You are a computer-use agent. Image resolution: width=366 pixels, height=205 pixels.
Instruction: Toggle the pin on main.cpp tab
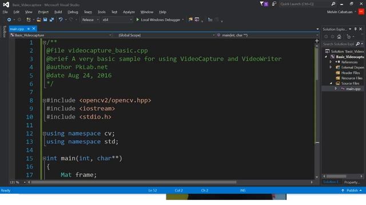29,29
